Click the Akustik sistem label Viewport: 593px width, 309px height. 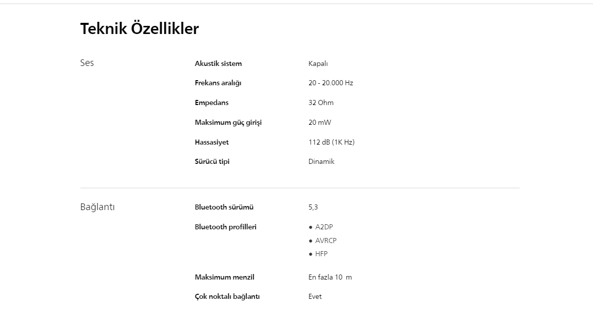click(218, 63)
